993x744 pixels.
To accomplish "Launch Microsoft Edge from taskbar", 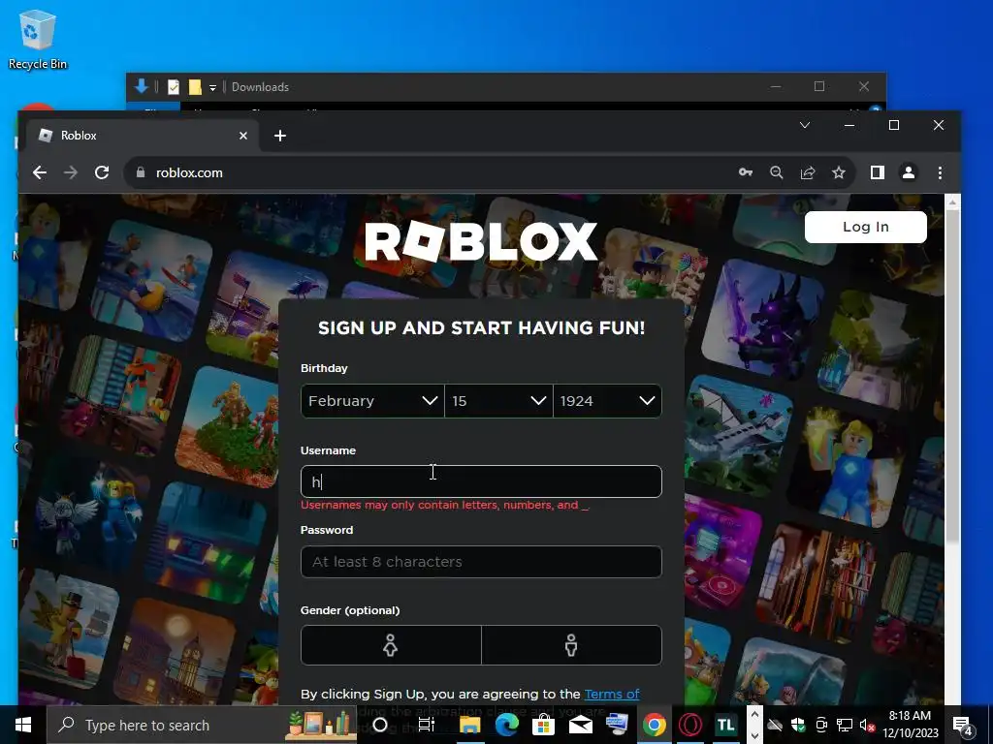I will 506,725.
